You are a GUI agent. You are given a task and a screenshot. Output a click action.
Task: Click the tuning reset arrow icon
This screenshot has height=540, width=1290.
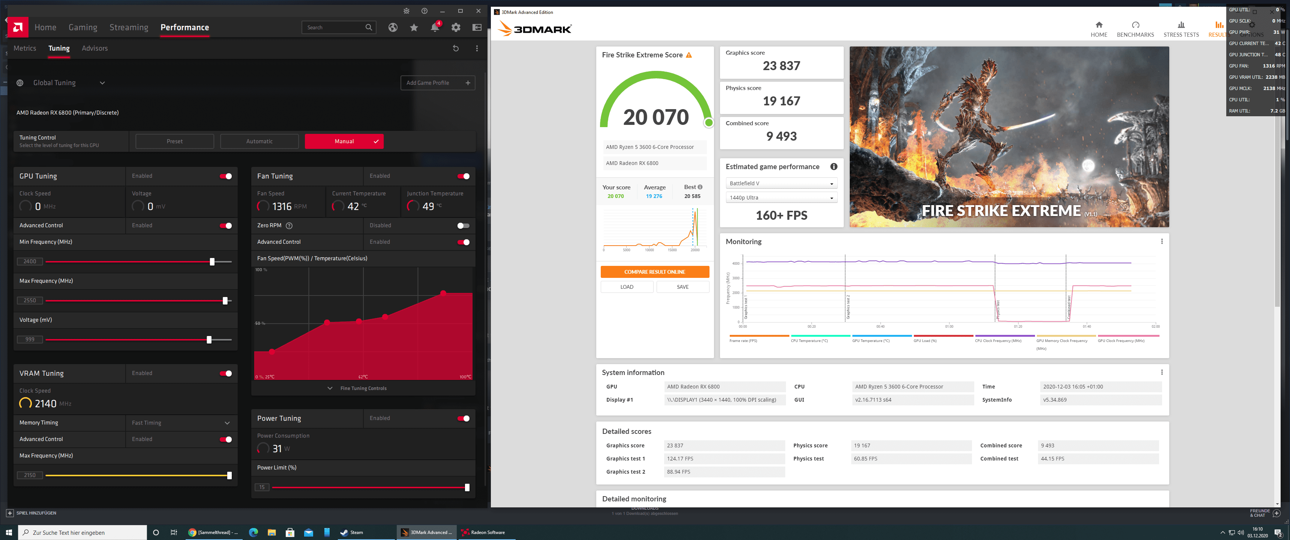pyautogui.click(x=456, y=48)
